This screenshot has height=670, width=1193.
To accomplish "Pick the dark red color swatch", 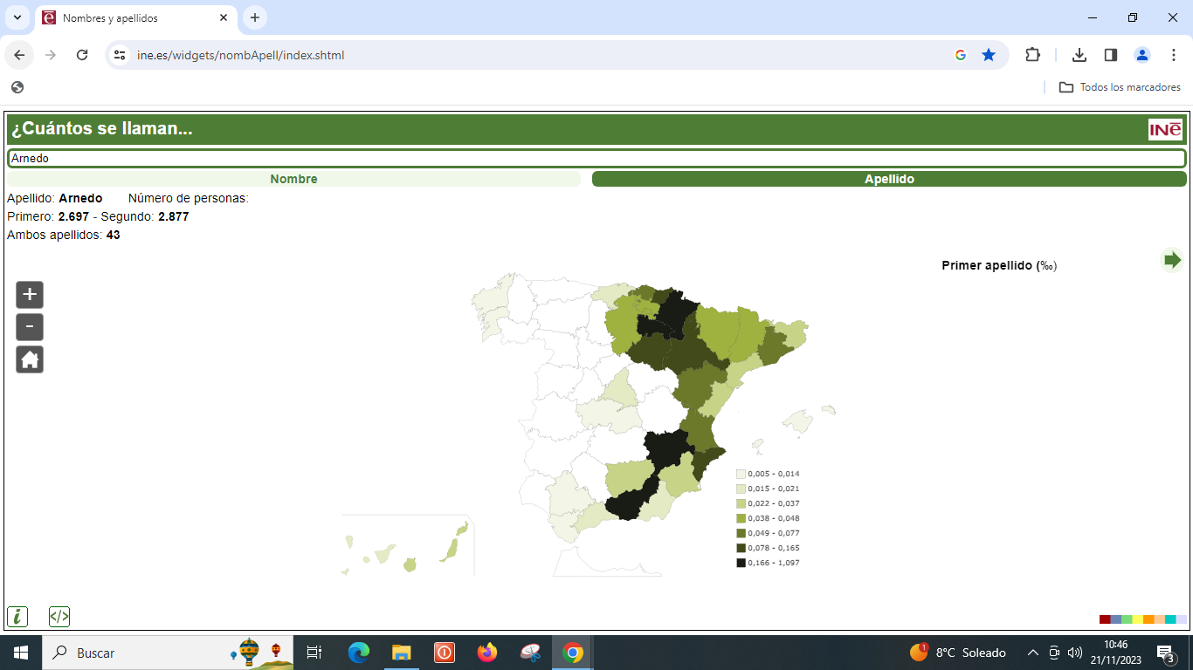I will (x=1105, y=619).
